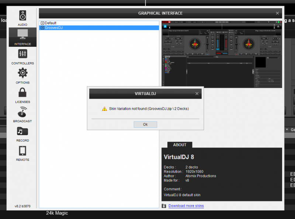This screenshot has height=219, width=295.
Task: Click the Options label in the sidebar
Action: [22, 83]
